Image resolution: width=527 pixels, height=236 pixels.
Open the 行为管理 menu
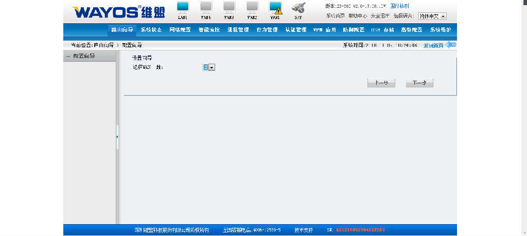(267, 30)
